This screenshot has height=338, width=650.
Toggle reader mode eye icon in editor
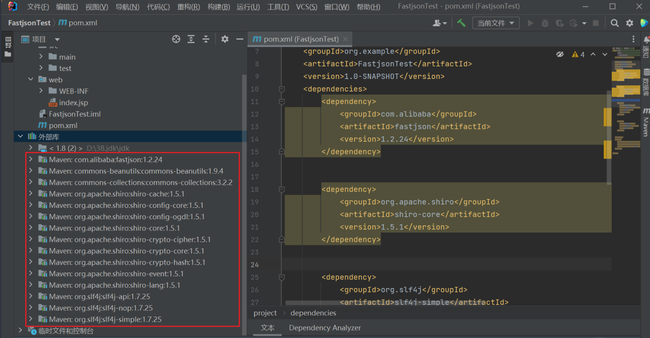pyautogui.click(x=559, y=54)
